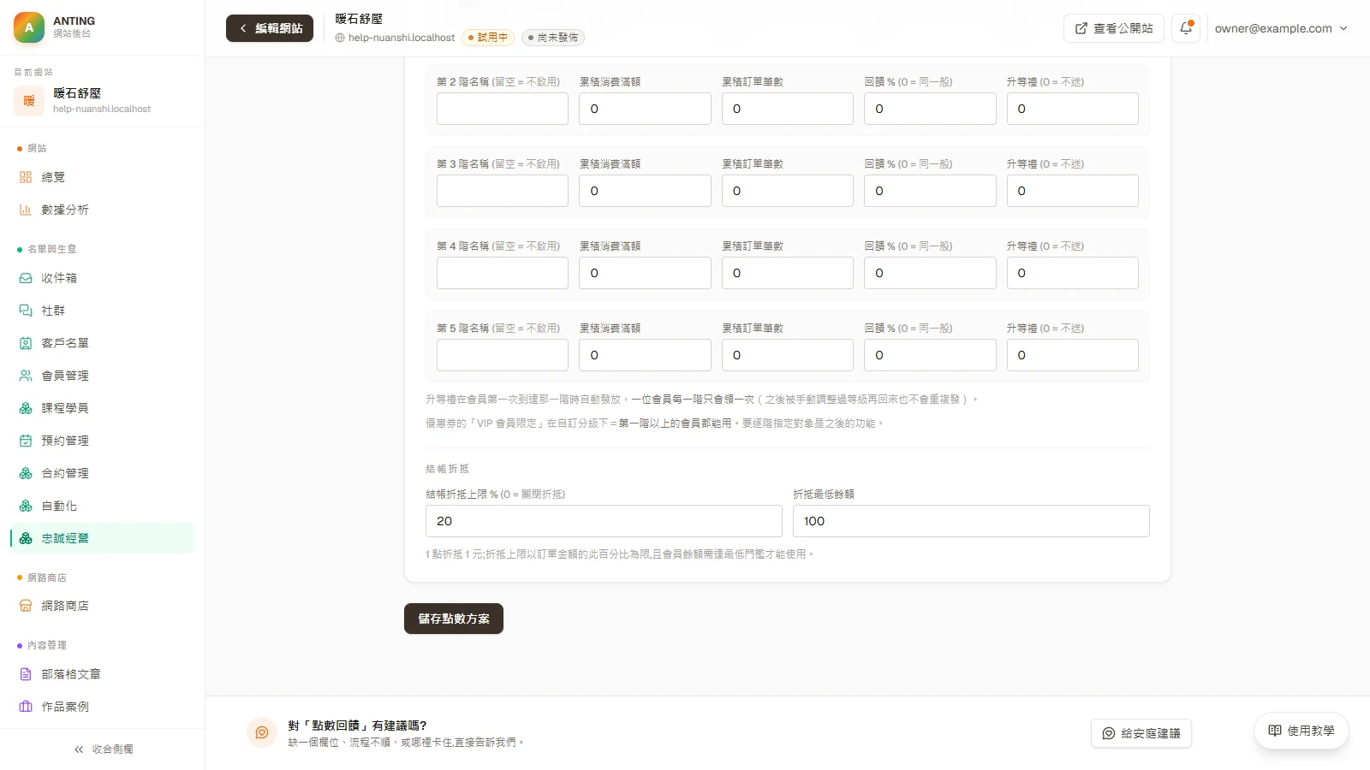Click the 試用中 status badge
Screen dimensions: 1370x770
[488, 38]
